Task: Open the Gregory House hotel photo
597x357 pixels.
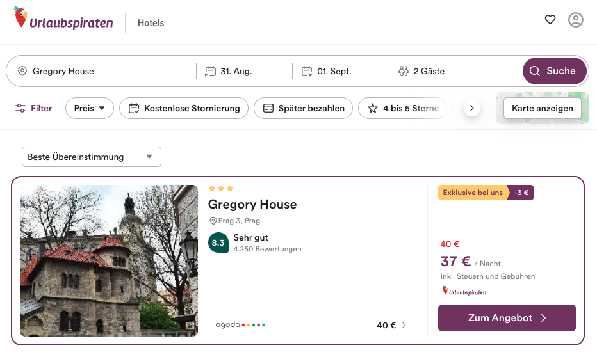Action: (x=109, y=260)
